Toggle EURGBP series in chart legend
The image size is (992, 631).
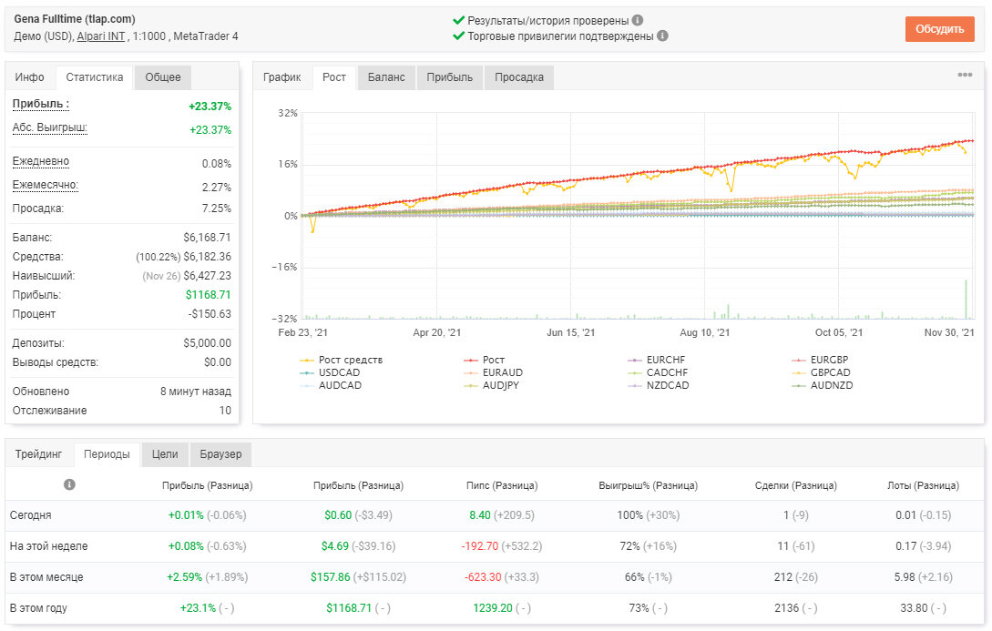point(820,360)
